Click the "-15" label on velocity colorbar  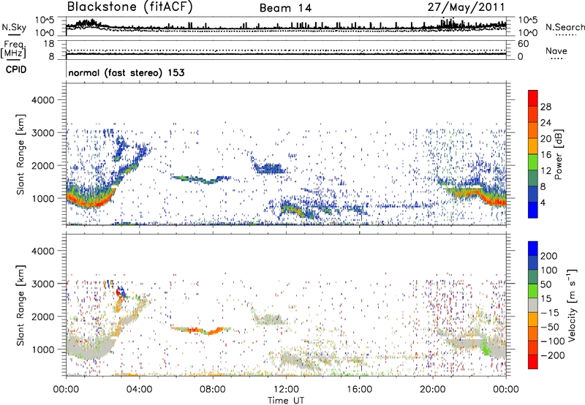[x=550, y=313]
